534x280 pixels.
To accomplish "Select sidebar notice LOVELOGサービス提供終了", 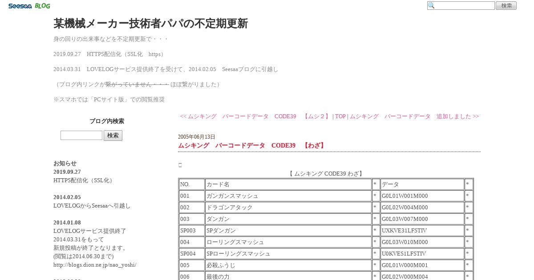I will tap(90, 231).
